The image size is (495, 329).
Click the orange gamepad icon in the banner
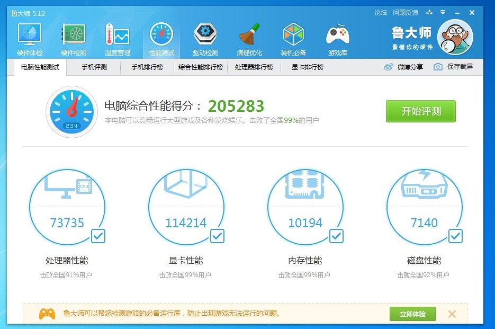[x=47, y=314]
